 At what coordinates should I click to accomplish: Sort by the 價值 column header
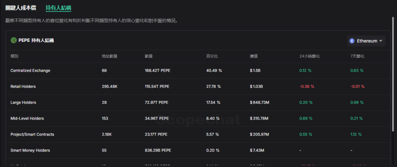[254, 56]
